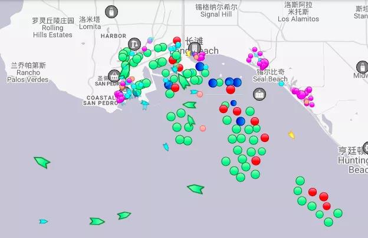Select the small cyan vessel in bottom-left corner
368x238 pixels.
[43, 222]
